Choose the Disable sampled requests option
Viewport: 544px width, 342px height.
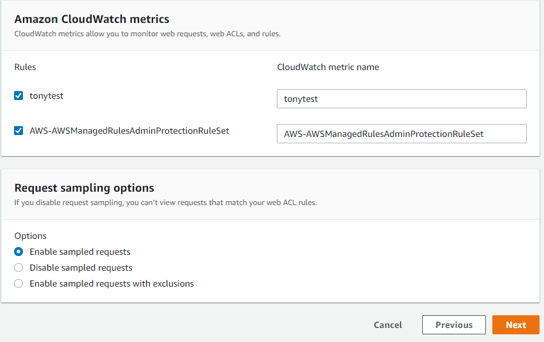(18, 267)
